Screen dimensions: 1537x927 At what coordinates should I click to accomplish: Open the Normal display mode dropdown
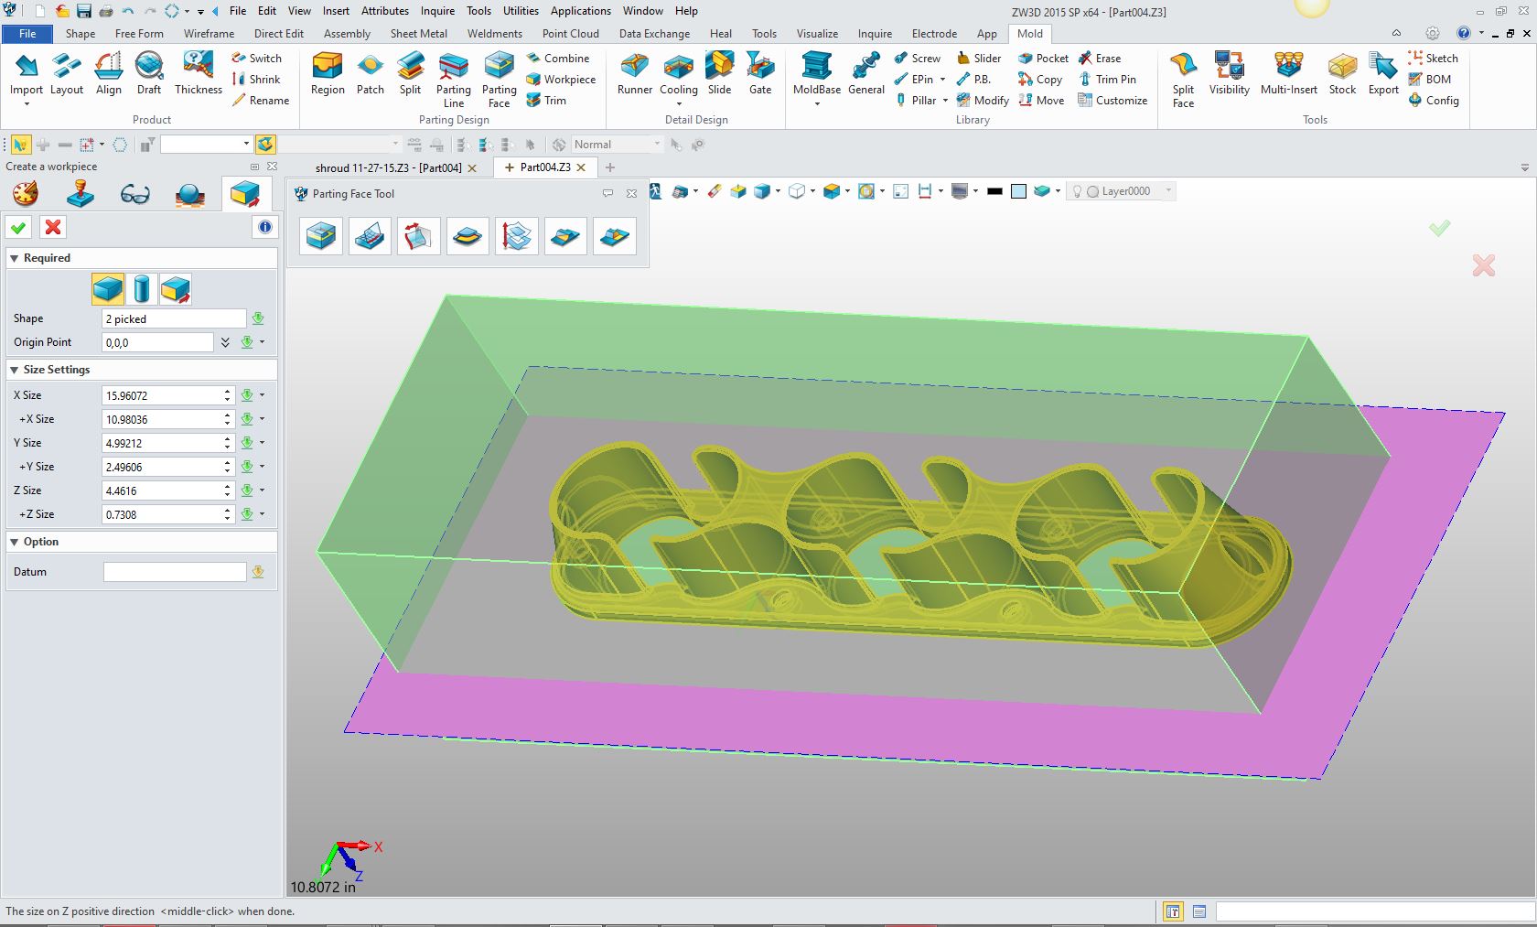pyautogui.click(x=656, y=145)
